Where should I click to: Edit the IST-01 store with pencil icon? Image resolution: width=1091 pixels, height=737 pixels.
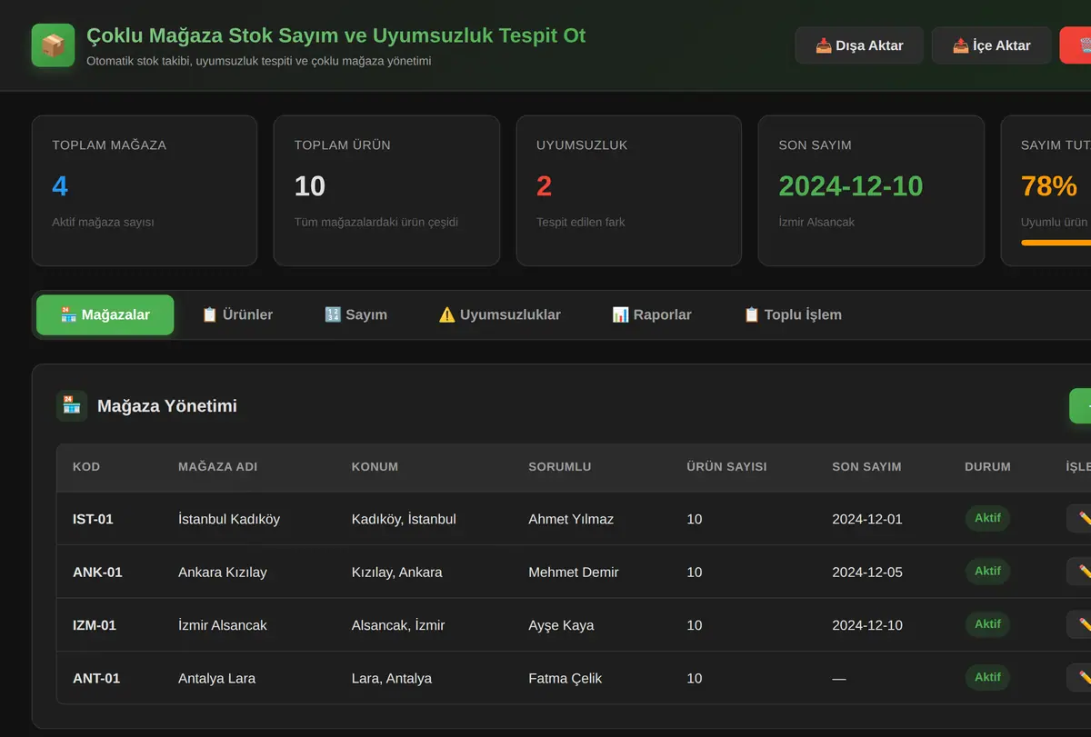click(1079, 519)
